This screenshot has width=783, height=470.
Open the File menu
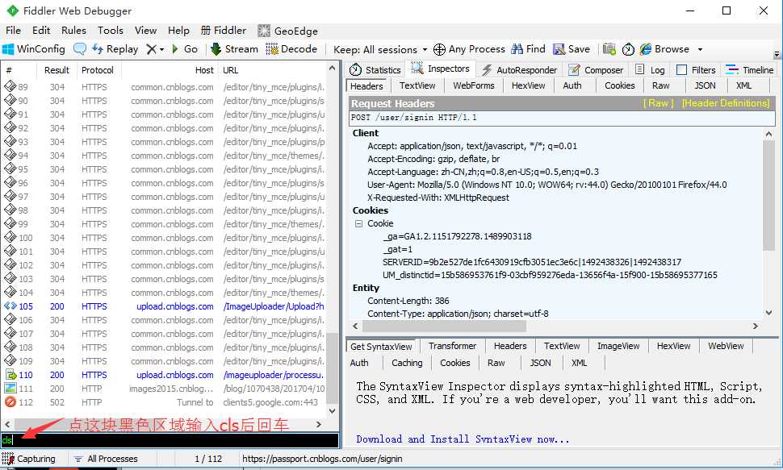coord(13,31)
